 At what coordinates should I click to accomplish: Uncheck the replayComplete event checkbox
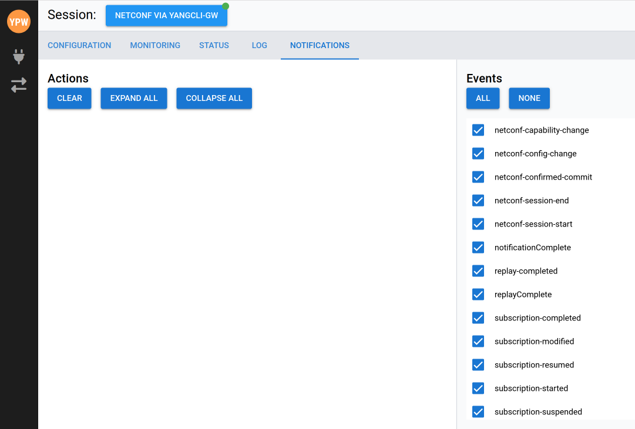478,295
